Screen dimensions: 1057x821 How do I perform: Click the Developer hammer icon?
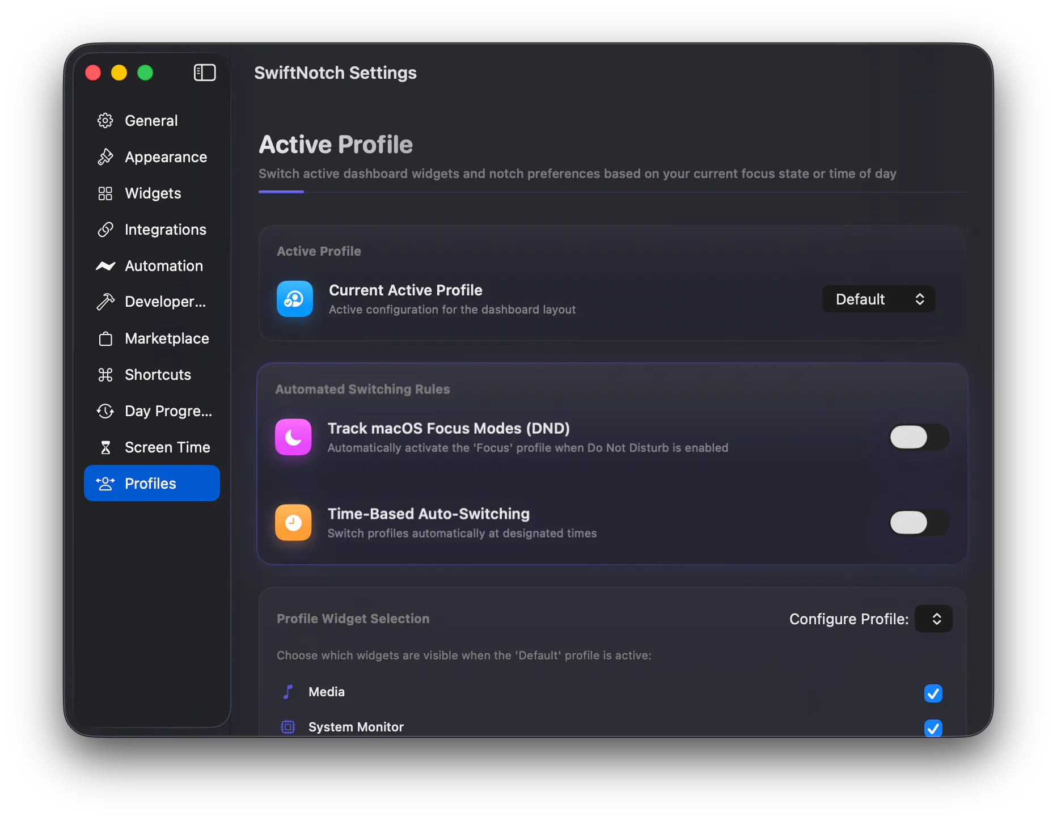105,302
